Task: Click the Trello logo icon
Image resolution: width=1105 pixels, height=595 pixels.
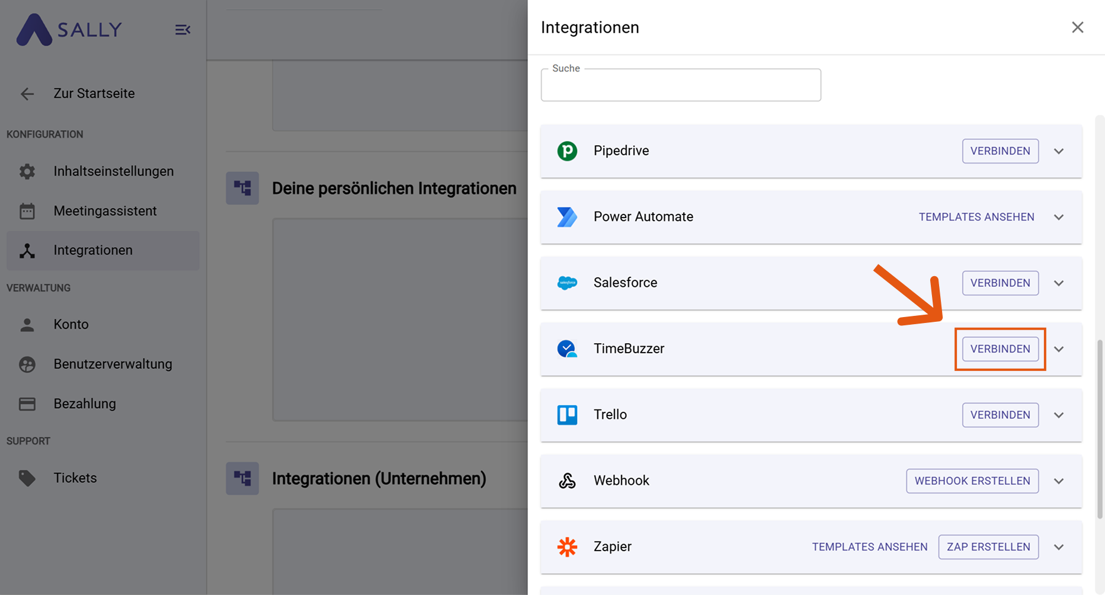Action: point(567,415)
